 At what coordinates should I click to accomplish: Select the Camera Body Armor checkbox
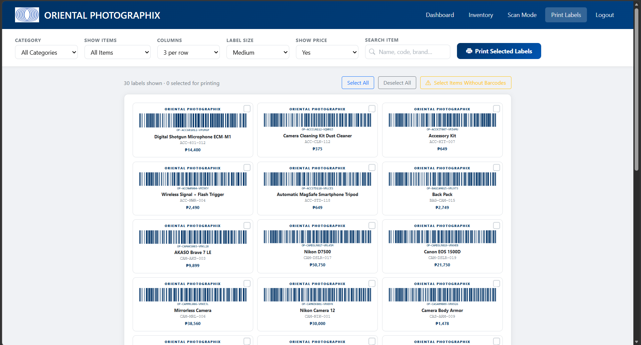point(497,283)
